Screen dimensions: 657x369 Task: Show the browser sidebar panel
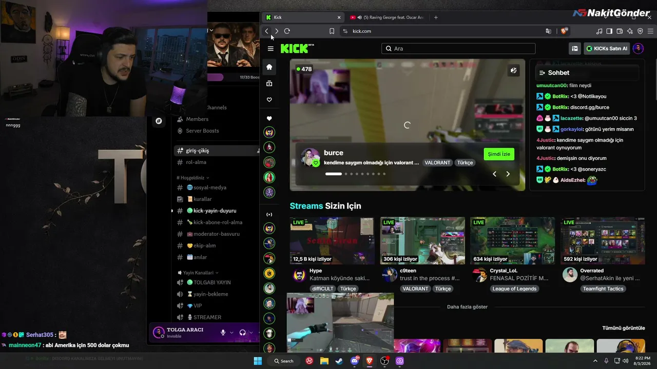tap(609, 31)
